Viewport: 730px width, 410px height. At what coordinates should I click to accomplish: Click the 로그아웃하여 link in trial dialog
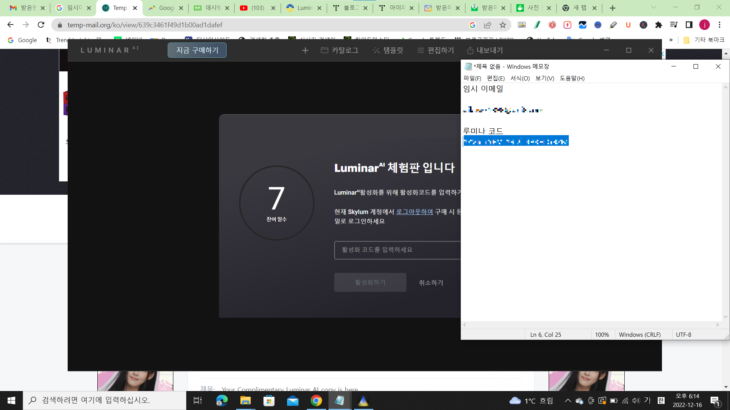click(x=414, y=212)
